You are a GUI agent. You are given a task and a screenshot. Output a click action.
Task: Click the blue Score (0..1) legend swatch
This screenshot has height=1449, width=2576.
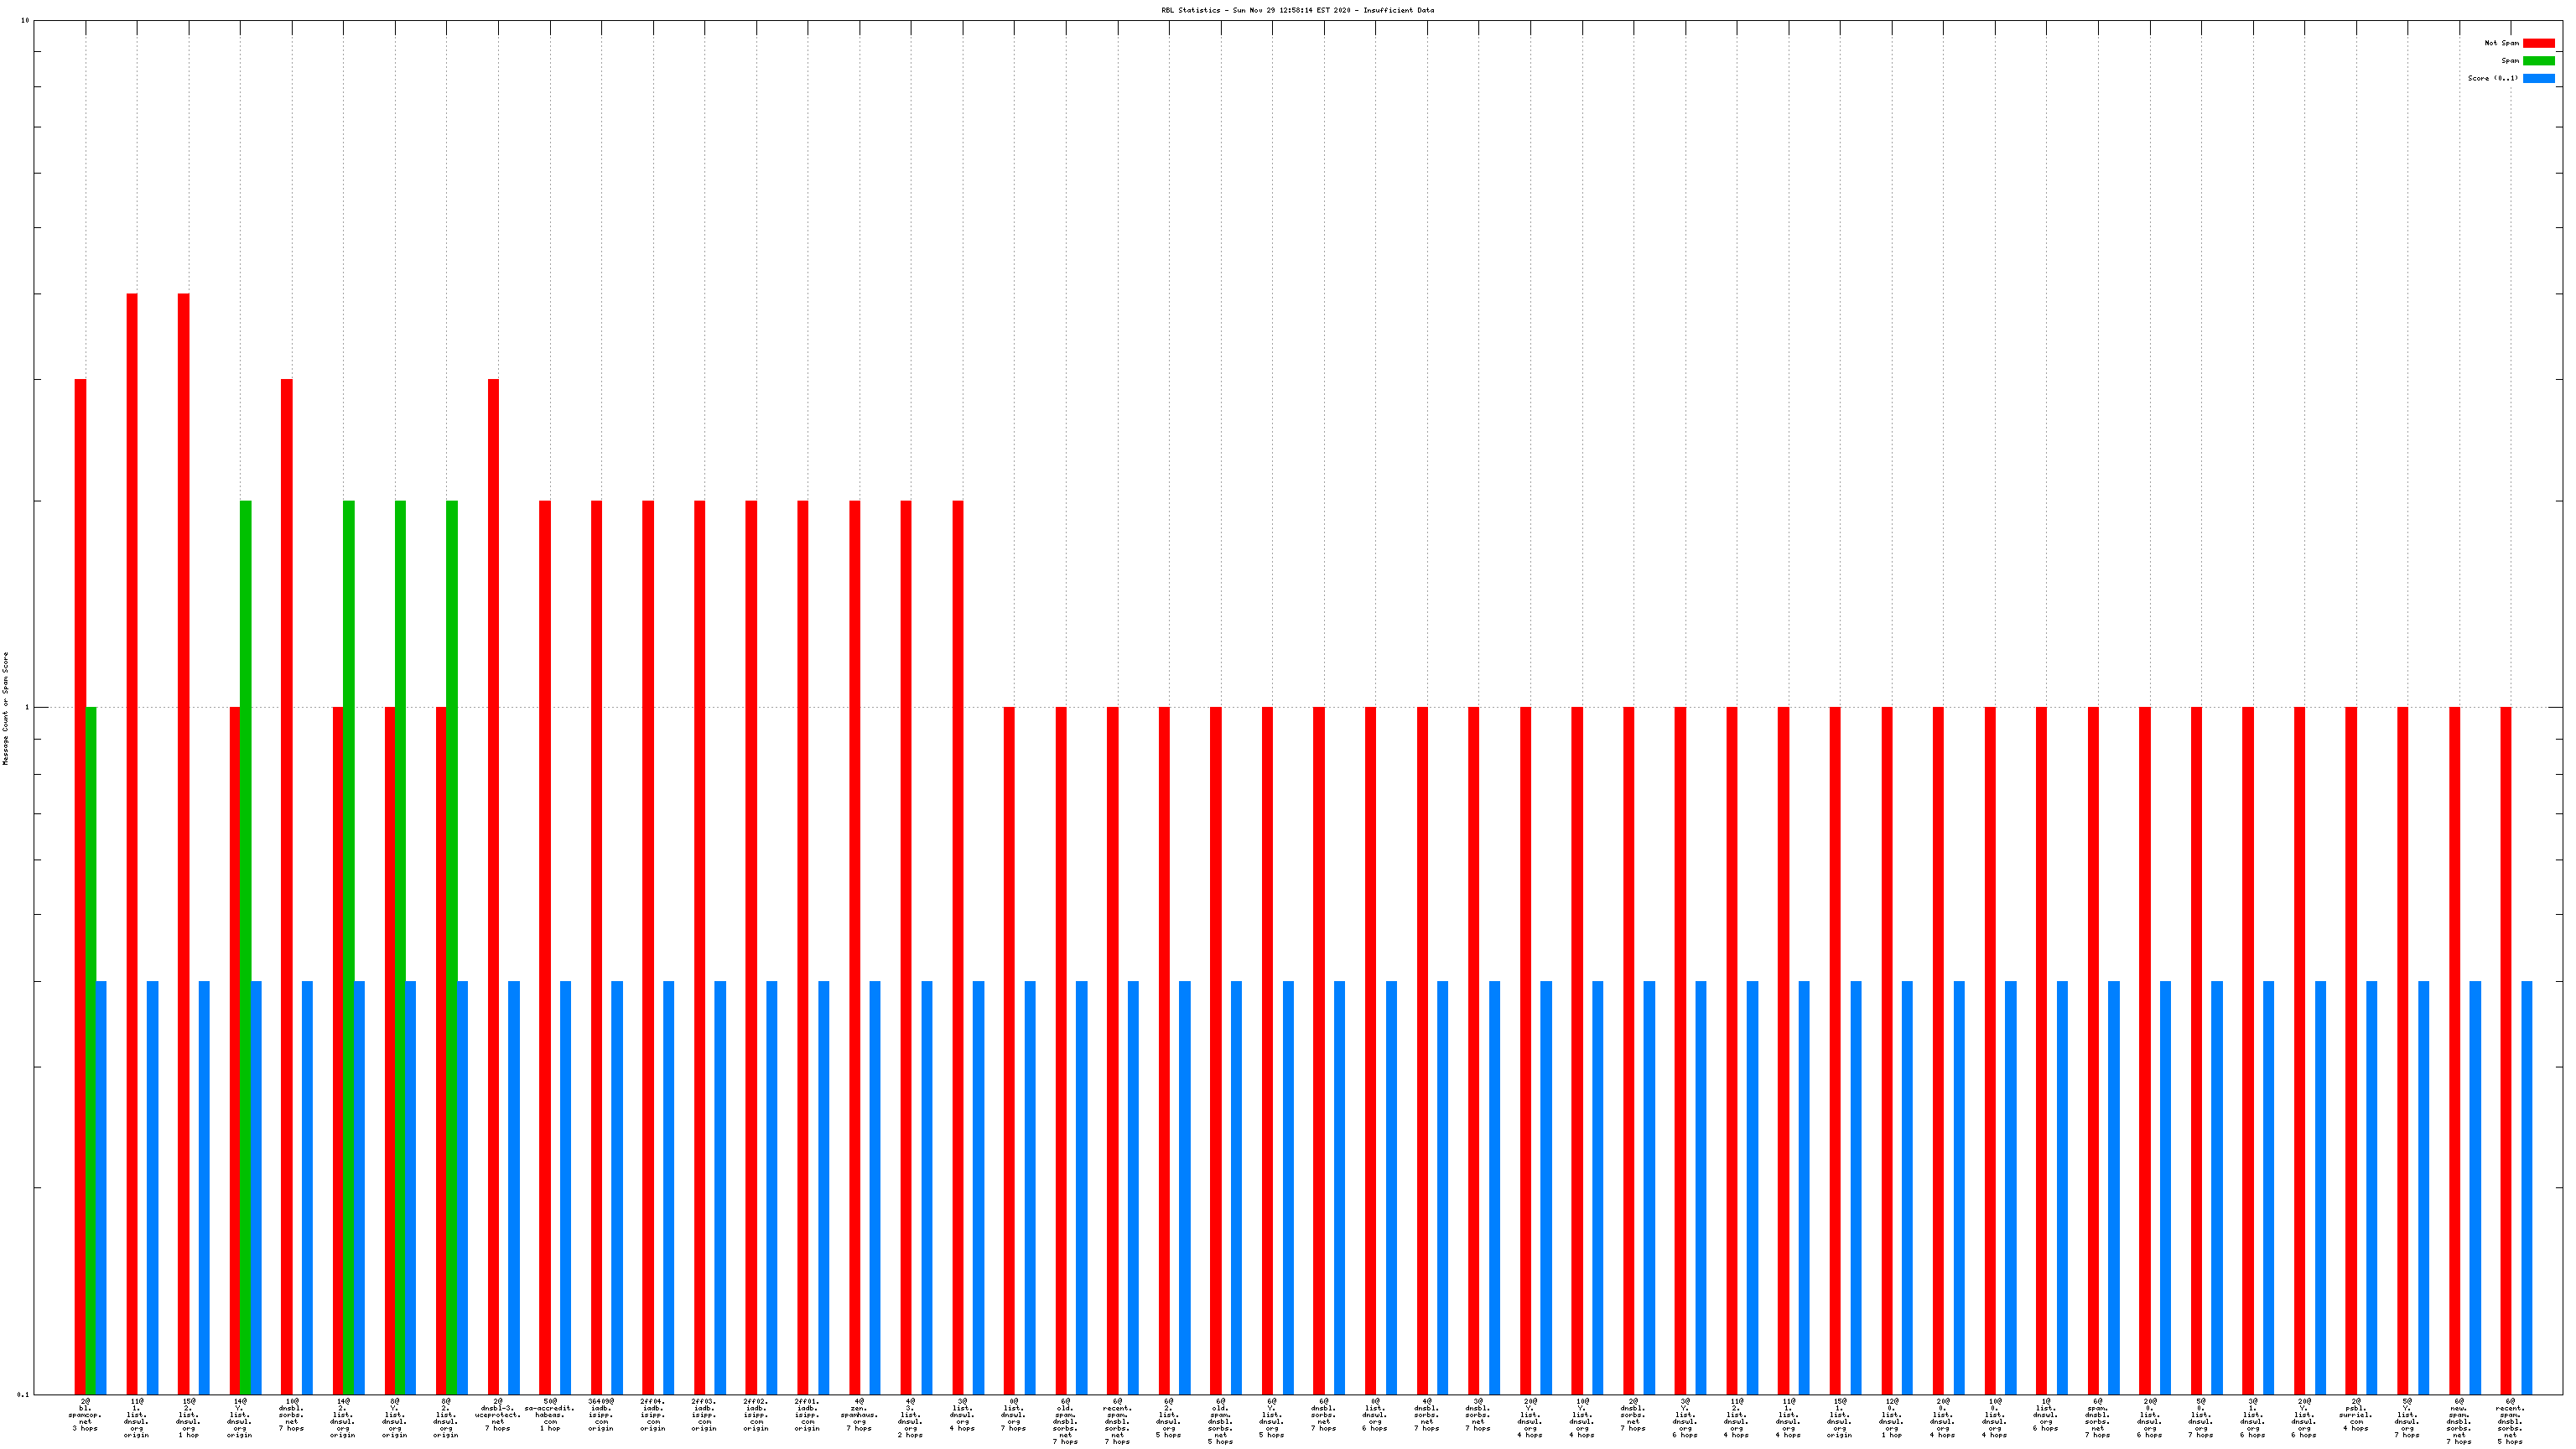click(2538, 78)
